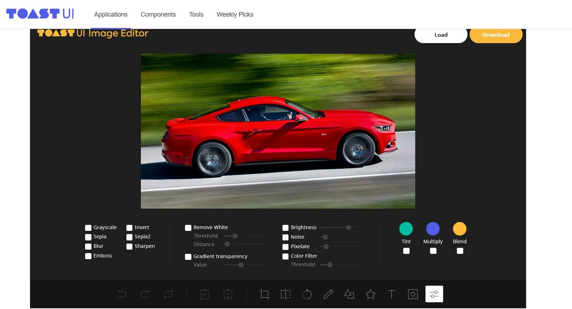Image resolution: width=572 pixels, height=309 pixels.
Task: Open the Components menu
Action: (158, 14)
